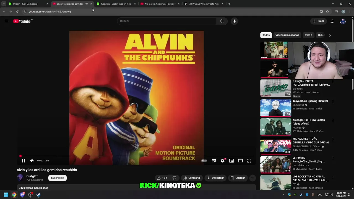Open options for Tokyo Ghoul Opening video
This screenshot has height=199, width=354.
pos(333,102)
